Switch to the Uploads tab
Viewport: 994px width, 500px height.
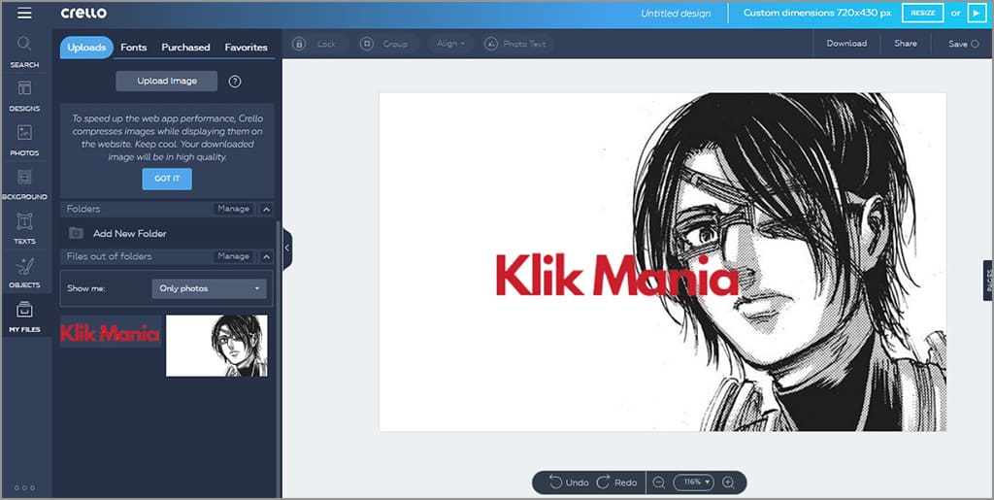tap(86, 48)
